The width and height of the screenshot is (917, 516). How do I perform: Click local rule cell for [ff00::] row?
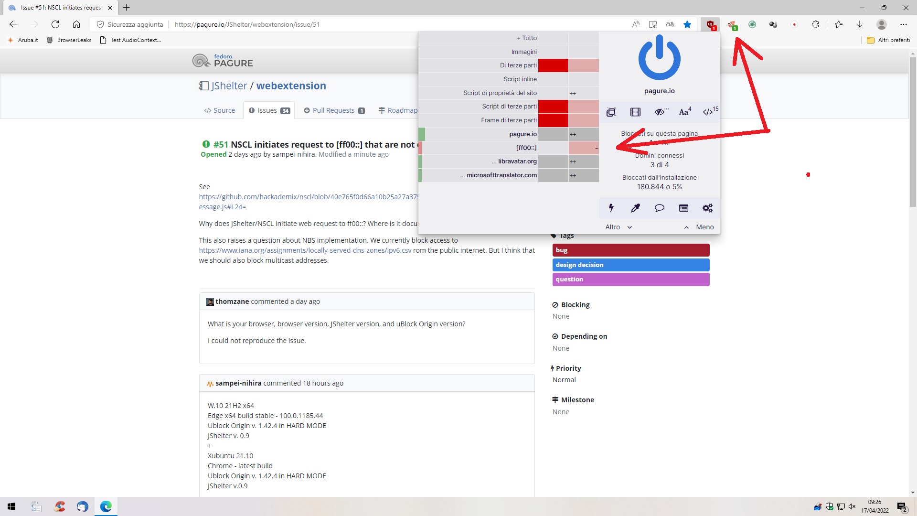(x=584, y=148)
